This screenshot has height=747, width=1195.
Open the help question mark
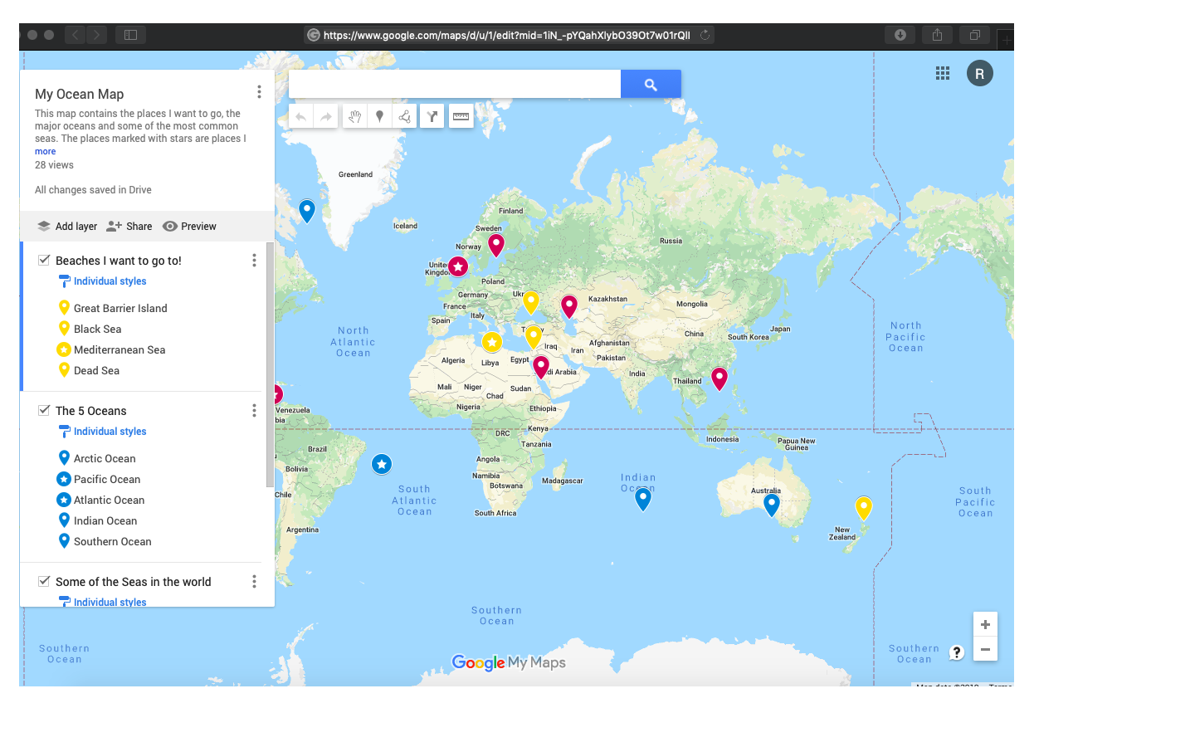tap(956, 652)
